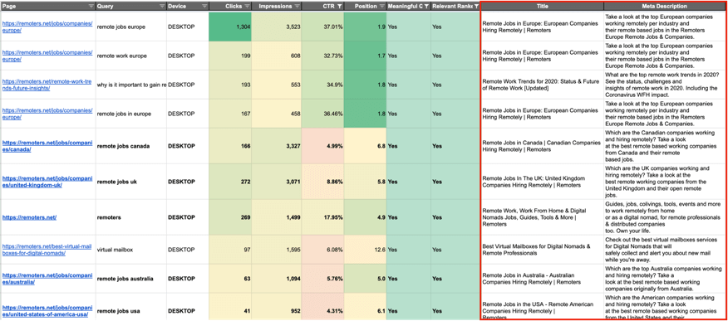Select the Meta Description column header
The height and width of the screenshot is (321, 728).
(x=664, y=7)
